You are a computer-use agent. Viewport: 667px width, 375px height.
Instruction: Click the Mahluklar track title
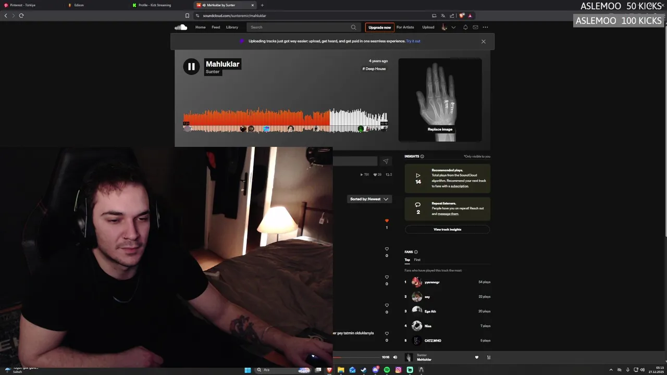point(223,64)
